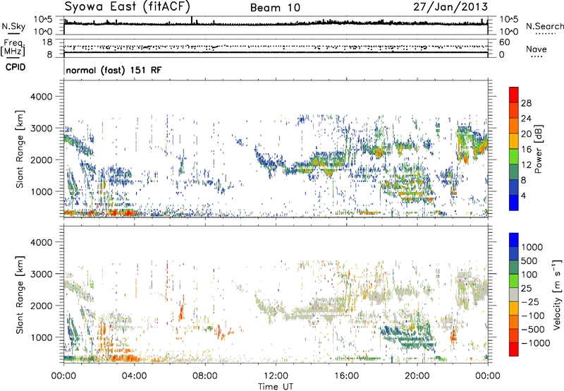
Task: Select the 'Beam 10' label
Action: tap(275, 8)
